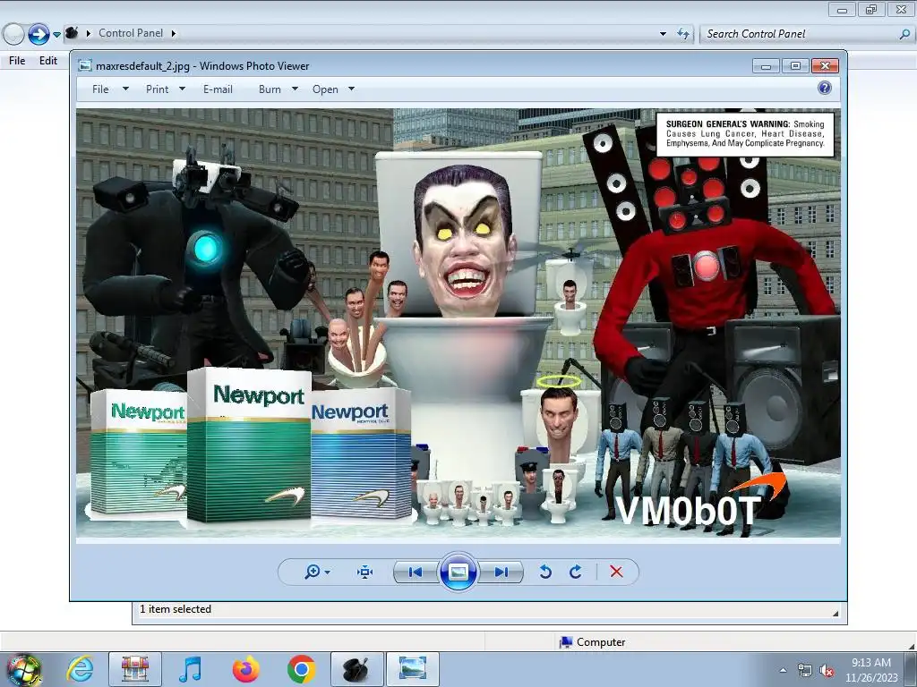Open the library shelf taskbar icon
Viewport: 917px width, 687px height.
(135, 669)
